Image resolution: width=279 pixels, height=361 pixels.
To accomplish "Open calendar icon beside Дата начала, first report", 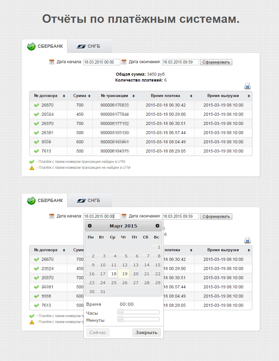I will (52, 62).
